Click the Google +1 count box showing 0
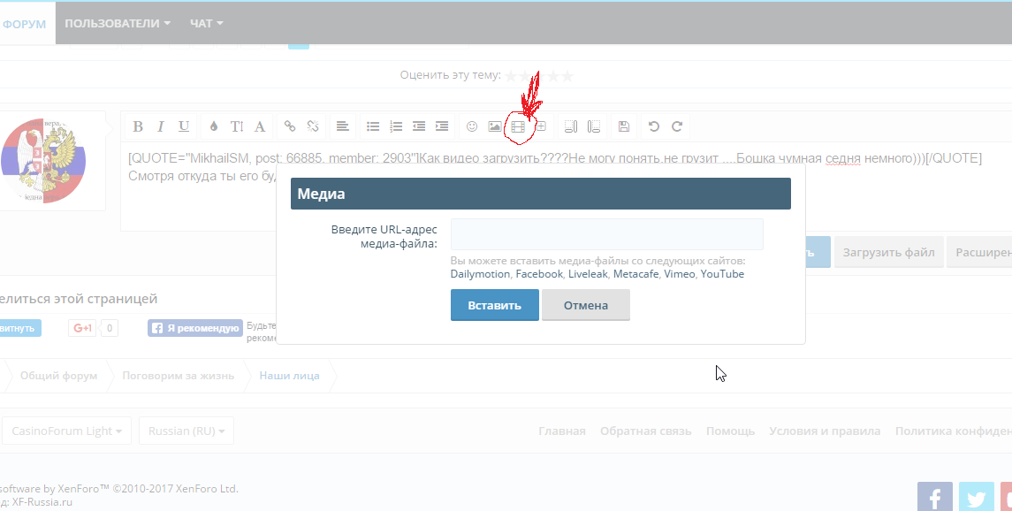 pos(109,328)
